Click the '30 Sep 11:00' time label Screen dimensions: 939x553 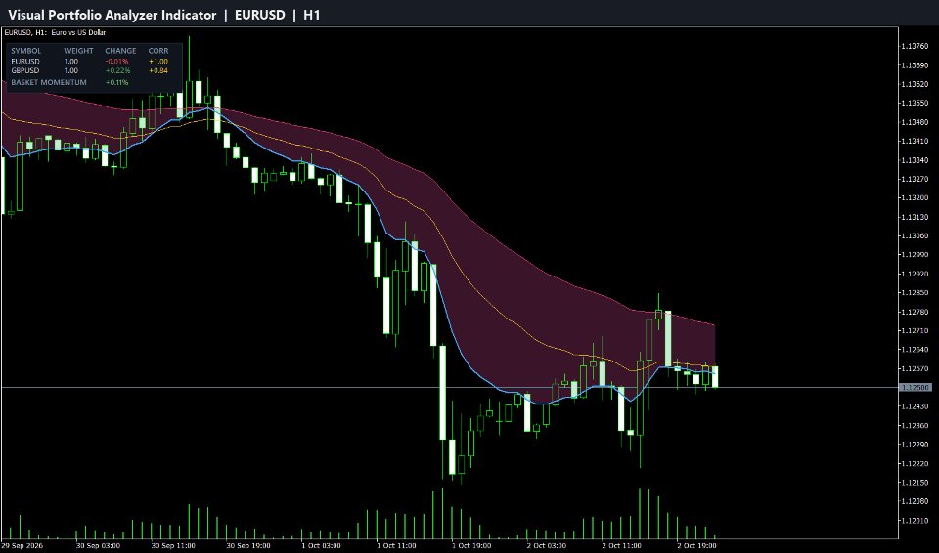(173, 546)
